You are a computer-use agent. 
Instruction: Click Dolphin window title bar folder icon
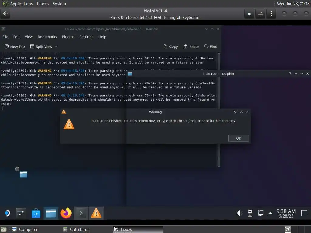[x=130, y=74]
